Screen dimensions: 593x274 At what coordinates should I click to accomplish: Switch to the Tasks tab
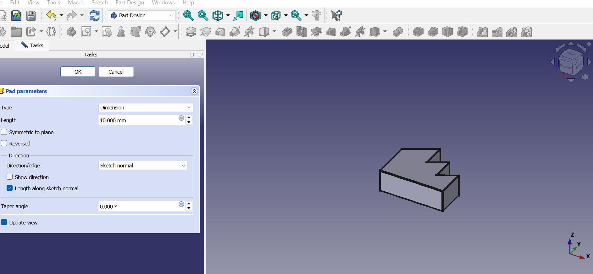pos(32,45)
